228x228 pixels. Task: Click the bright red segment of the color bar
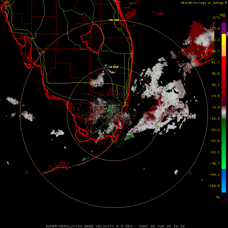[x=224, y=65]
